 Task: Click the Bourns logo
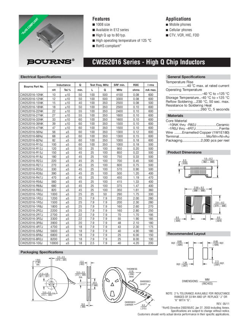click(51, 62)
